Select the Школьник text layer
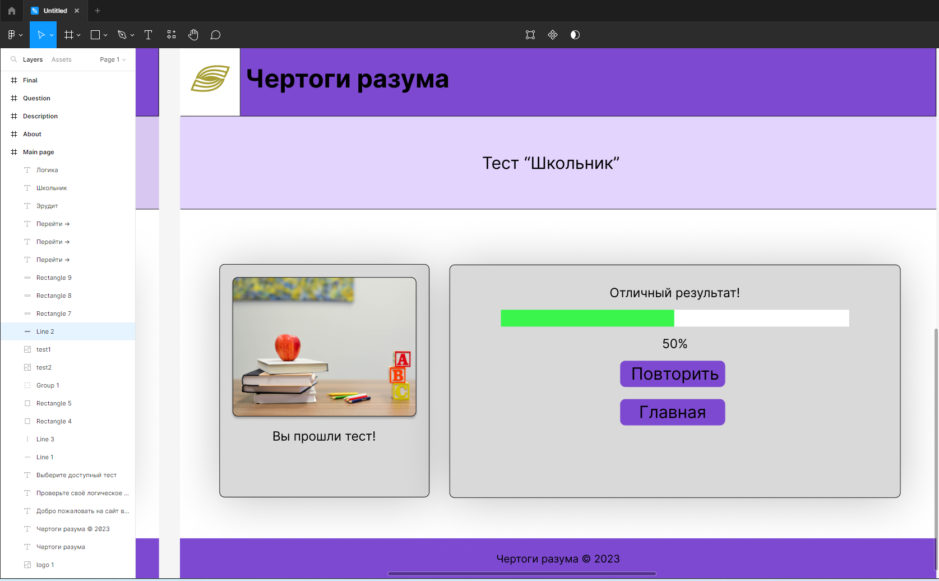Image resolution: width=939 pixels, height=581 pixels. pos(68,188)
